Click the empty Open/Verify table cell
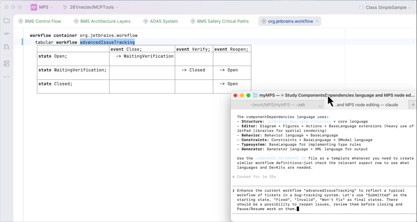The width and height of the screenshot is (417, 222). [194, 59]
